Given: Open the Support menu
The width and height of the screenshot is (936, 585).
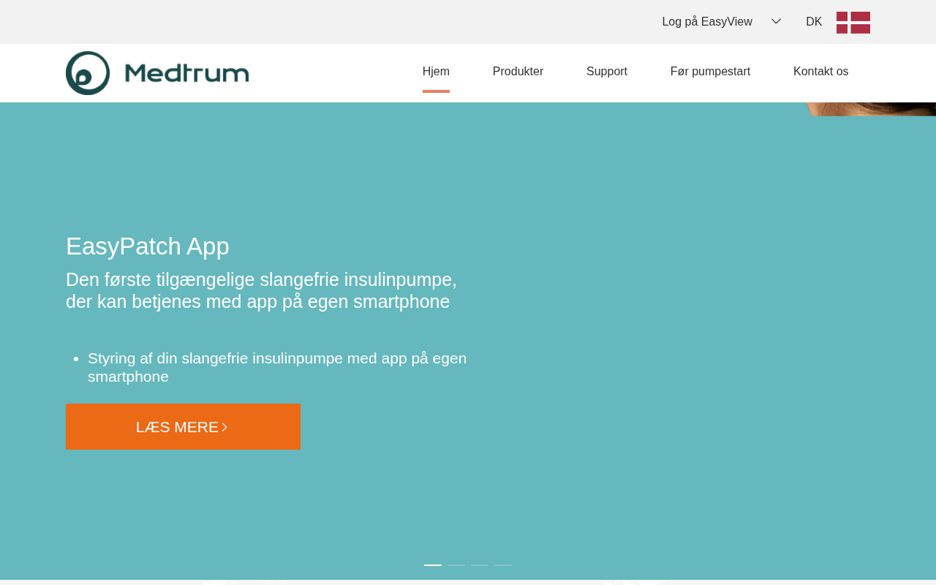Looking at the screenshot, I should point(607,72).
